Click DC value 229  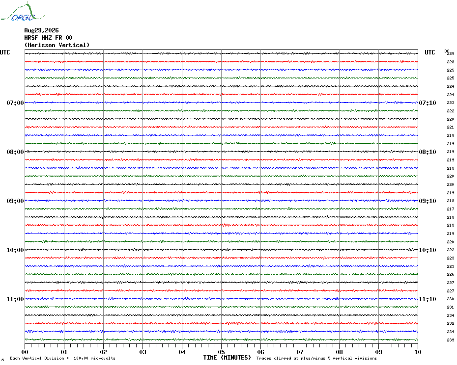451,53
